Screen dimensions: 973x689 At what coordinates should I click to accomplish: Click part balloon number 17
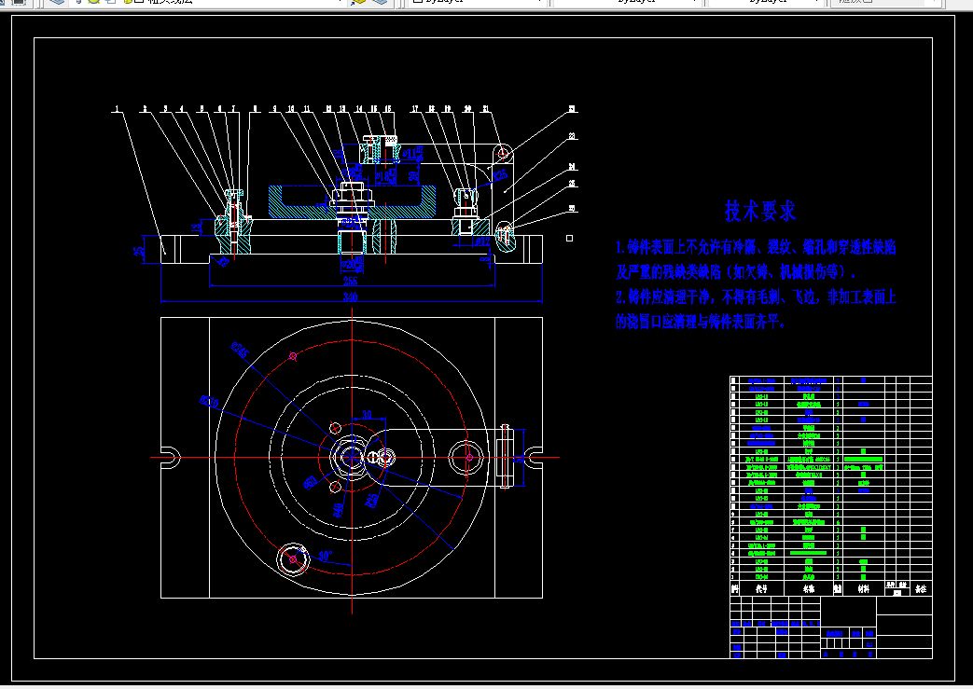point(415,108)
